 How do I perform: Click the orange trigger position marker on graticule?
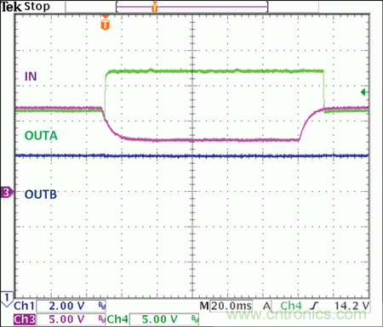[105, 23]
